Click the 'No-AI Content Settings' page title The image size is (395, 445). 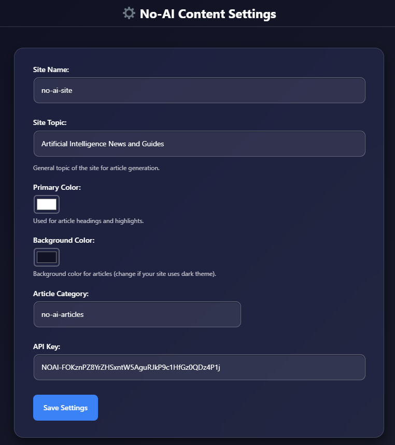[207, 14]
